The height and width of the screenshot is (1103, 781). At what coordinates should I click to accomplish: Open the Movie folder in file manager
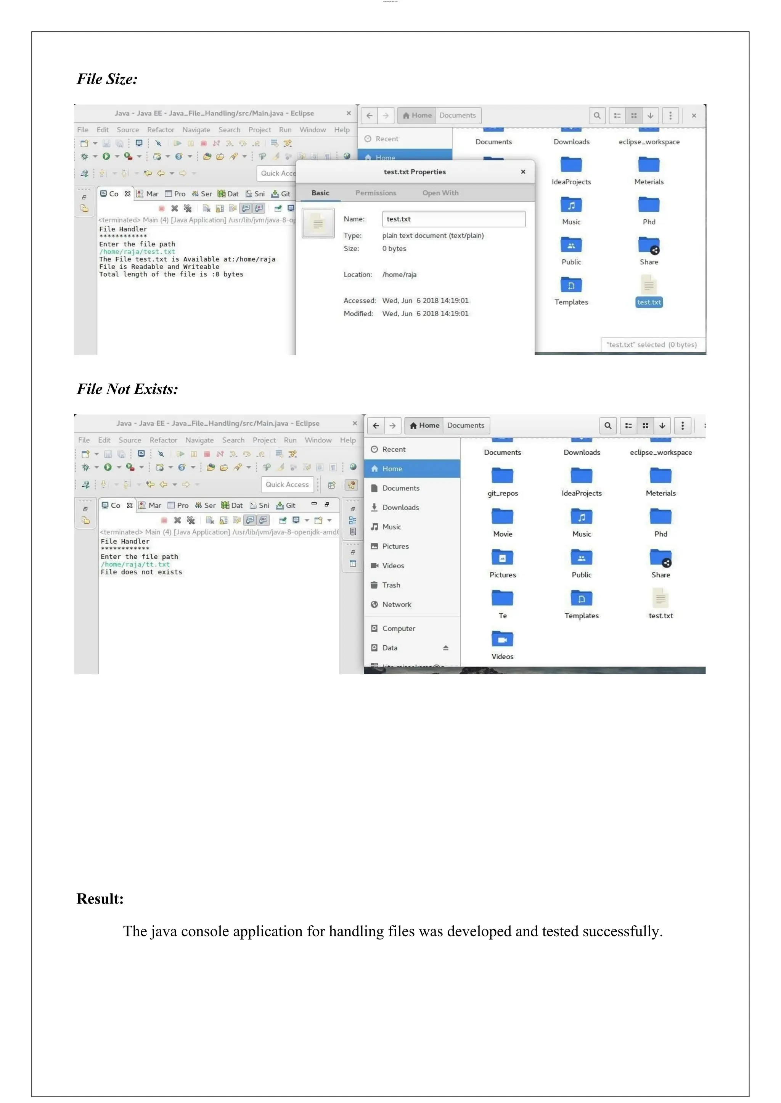coord(503,523)
